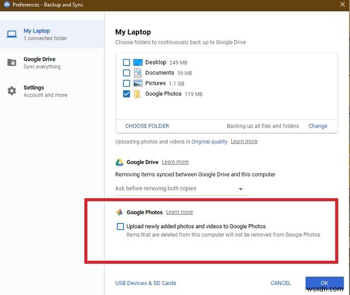Click 1 connected folder subtitle
The image size is (350, 295).
click(45, 38)
